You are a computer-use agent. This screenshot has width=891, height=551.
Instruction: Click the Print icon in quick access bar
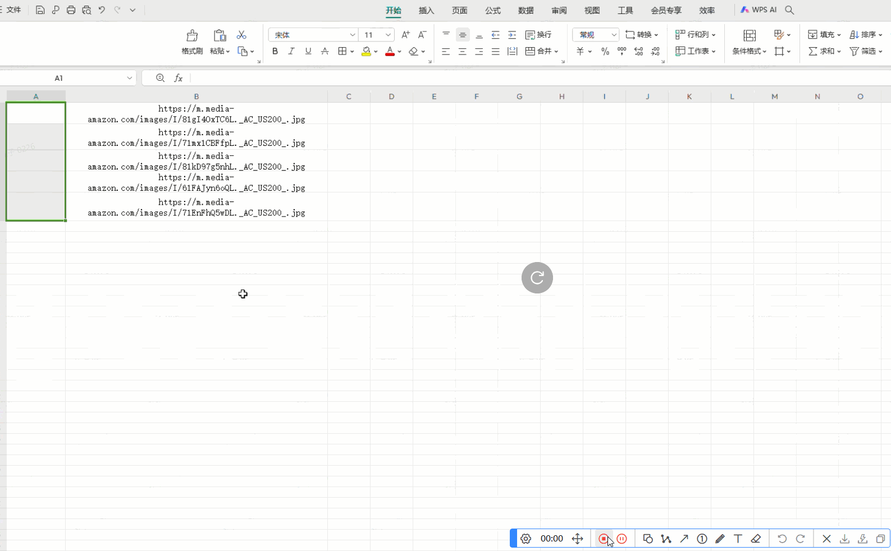71,10
